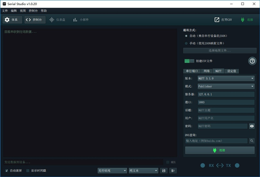Screen dimensions: 260x177
Task: Switch to the 串行端口 tab
Action: pyautogui.click(x=192, y=71)
